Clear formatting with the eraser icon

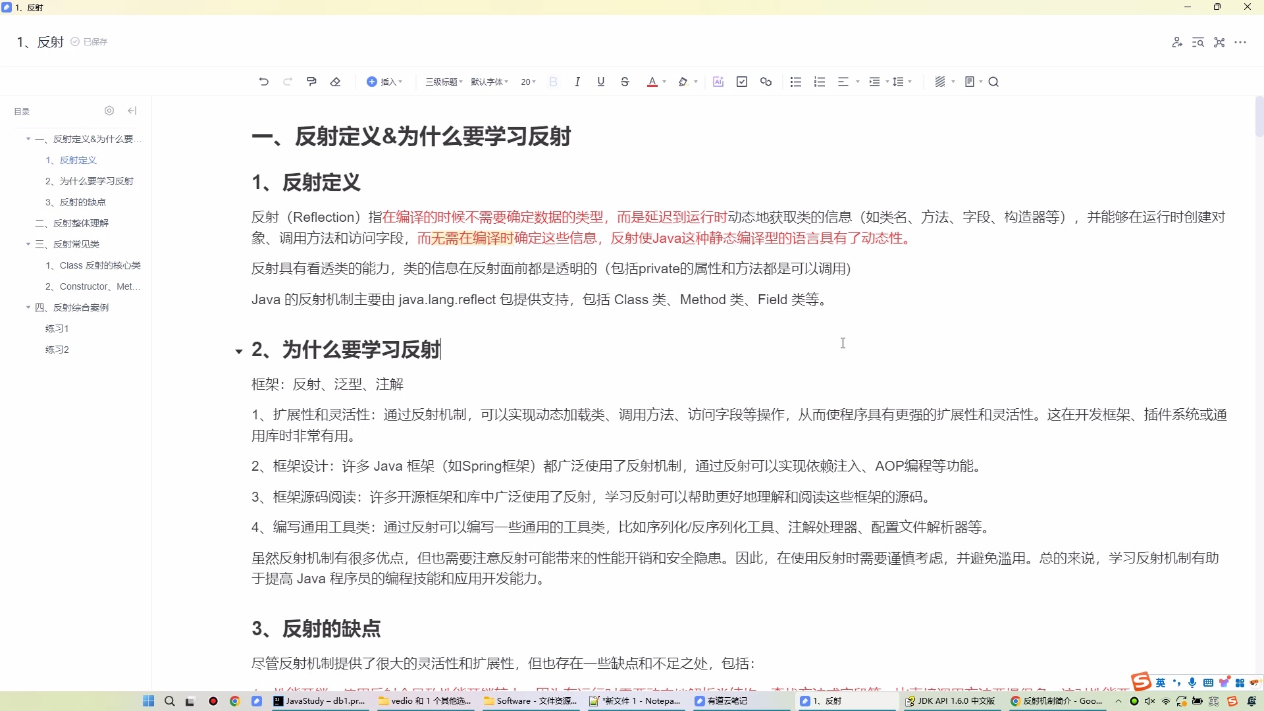click(336, 82)
